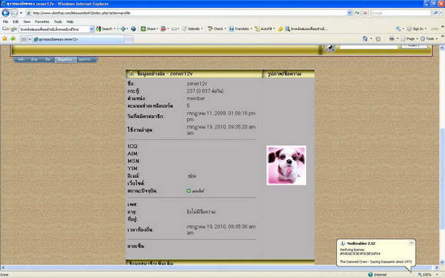This screenshot has width=445, height=278.
Task: Open the Tools dropdown in command bar
Action: [x=429, y=39]
